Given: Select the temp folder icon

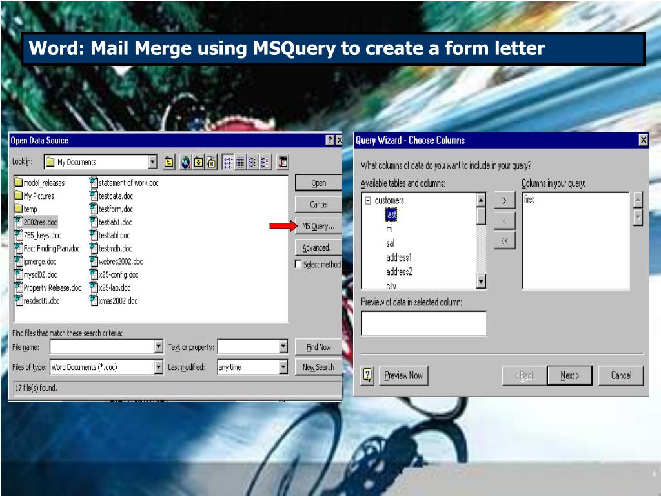Looking at the screenshot, I should coord(18,209).
